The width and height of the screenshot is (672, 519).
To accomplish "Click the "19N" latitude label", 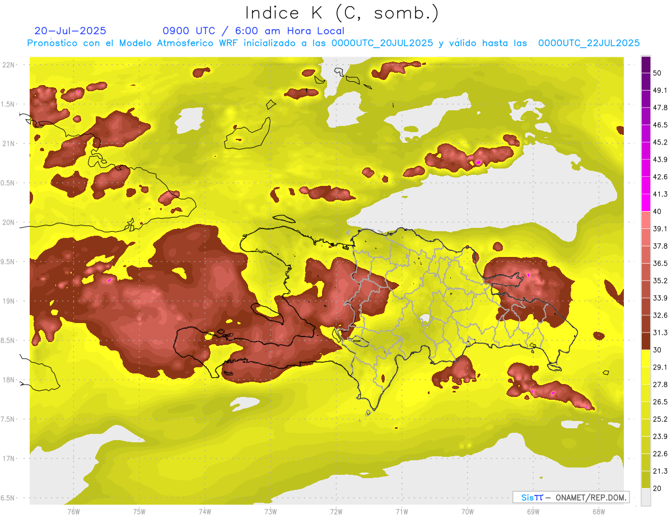I will tap(8, 301).
